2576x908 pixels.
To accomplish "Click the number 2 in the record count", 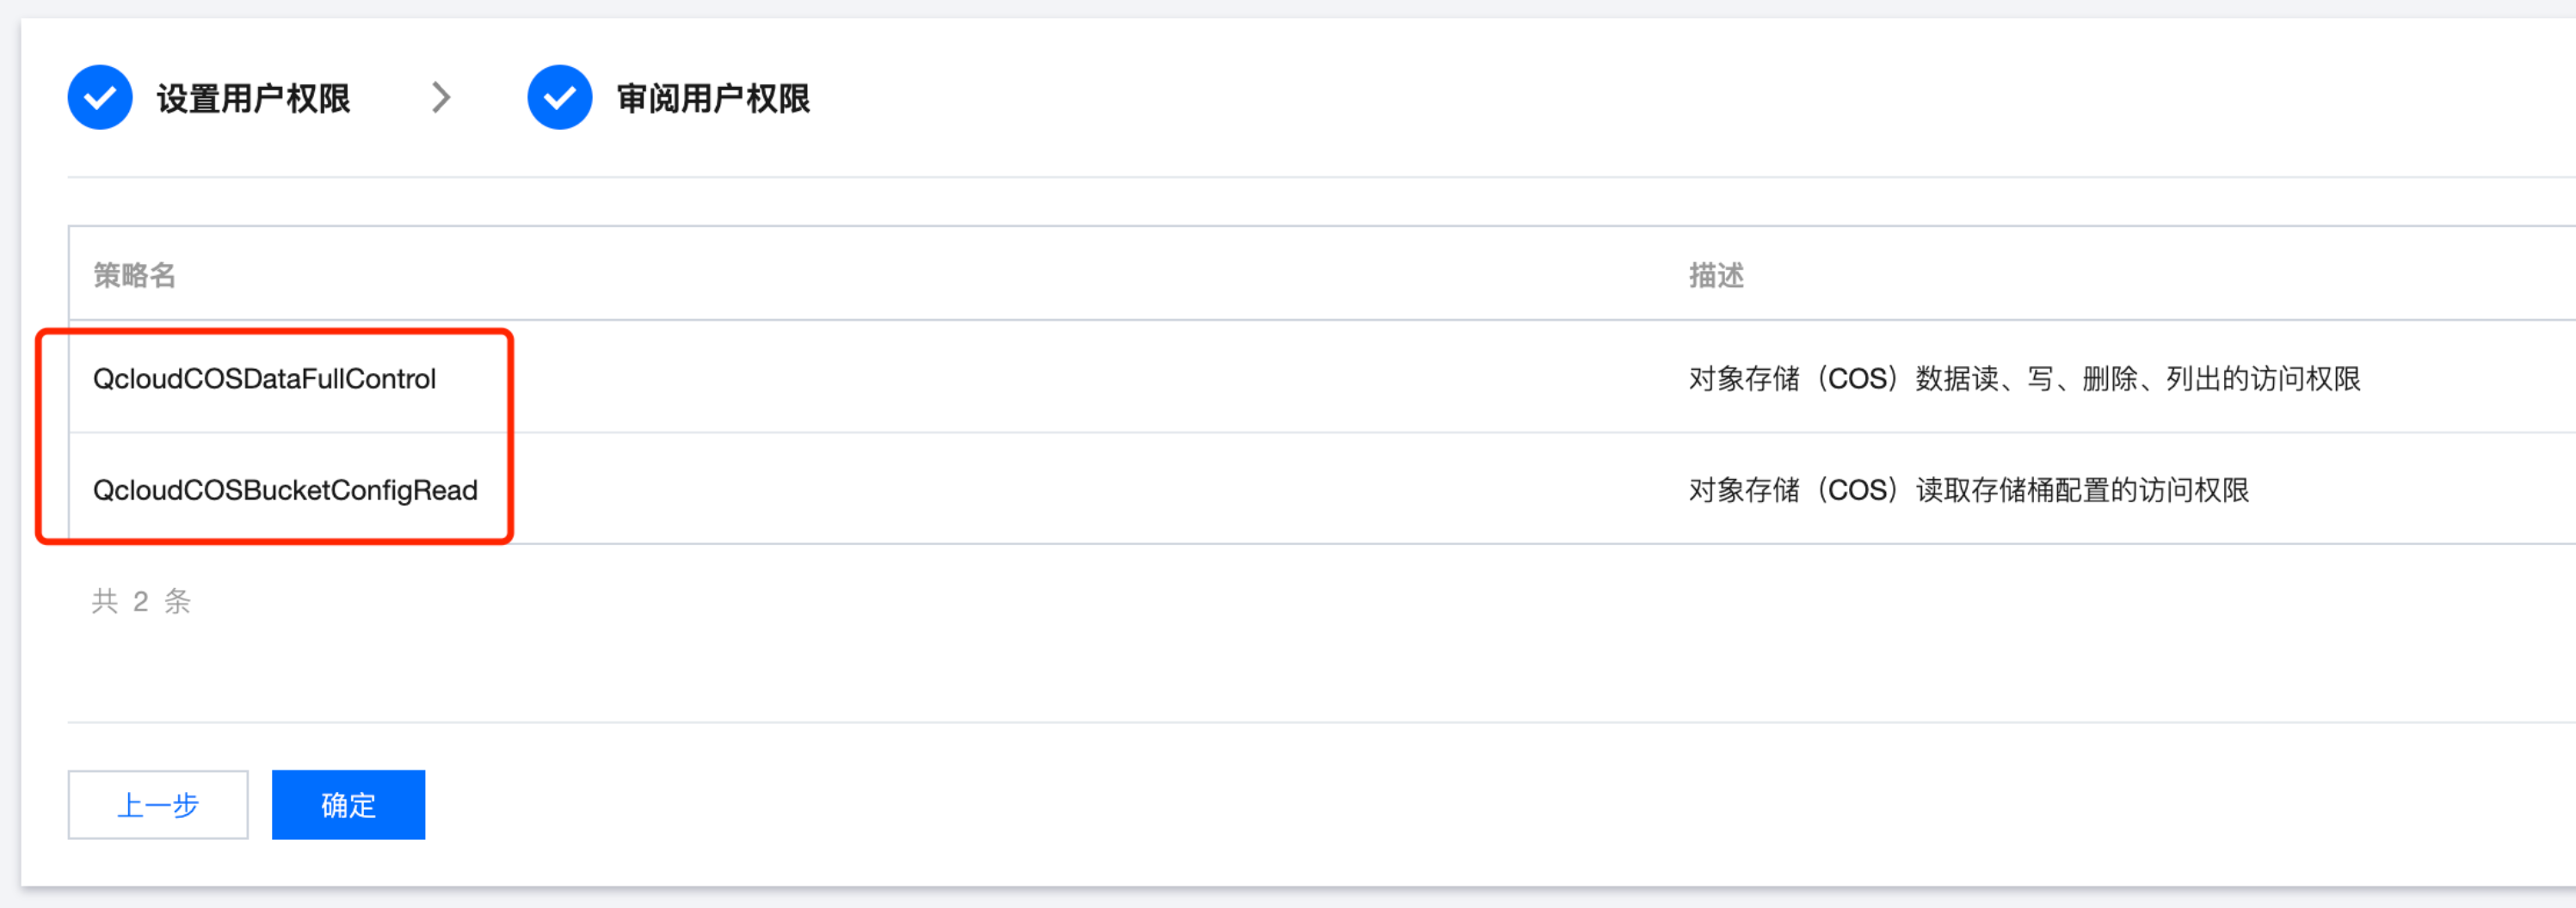I will click(141, 601).
